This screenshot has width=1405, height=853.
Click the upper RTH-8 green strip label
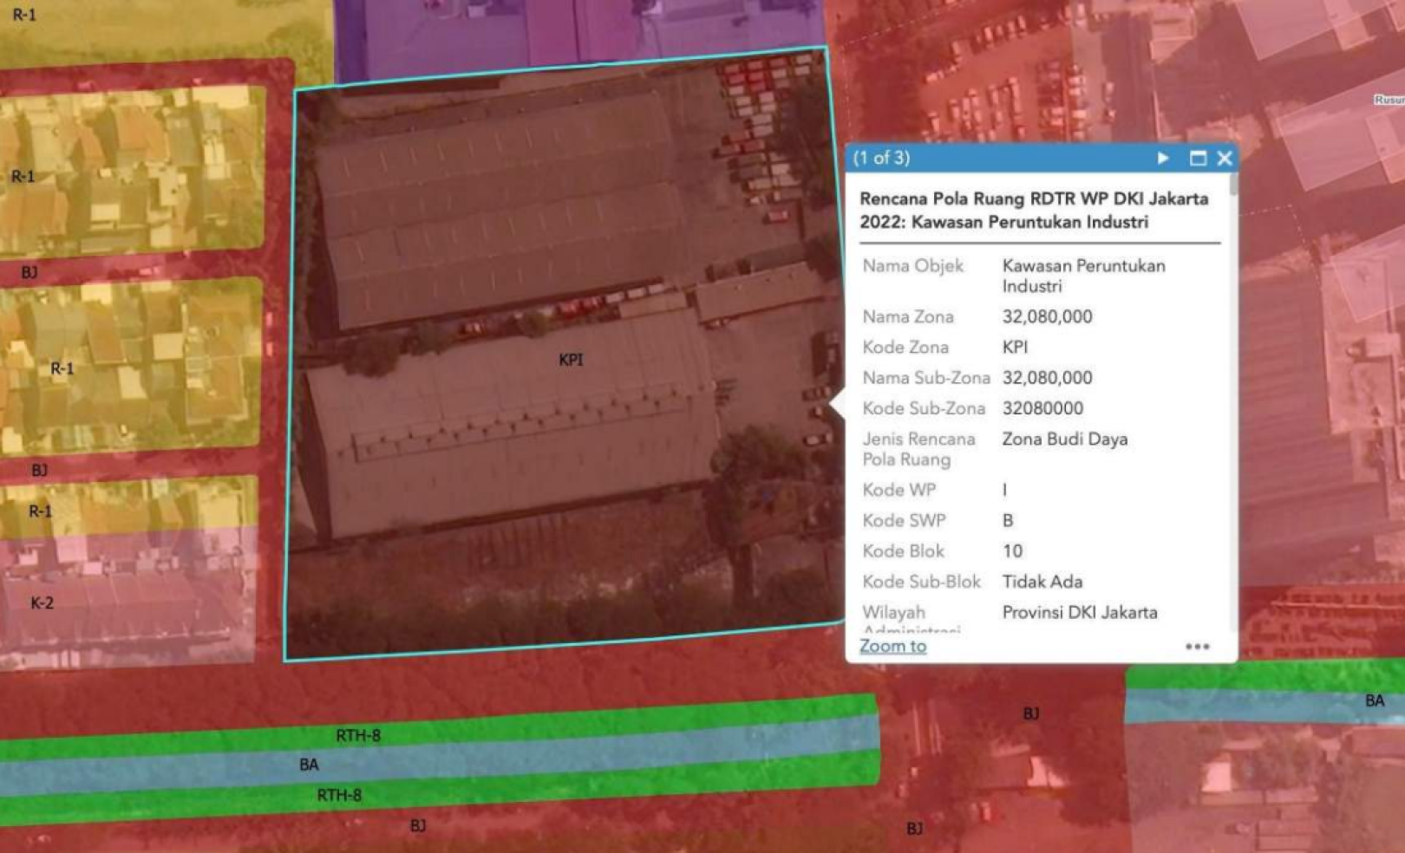pos(358,736)
